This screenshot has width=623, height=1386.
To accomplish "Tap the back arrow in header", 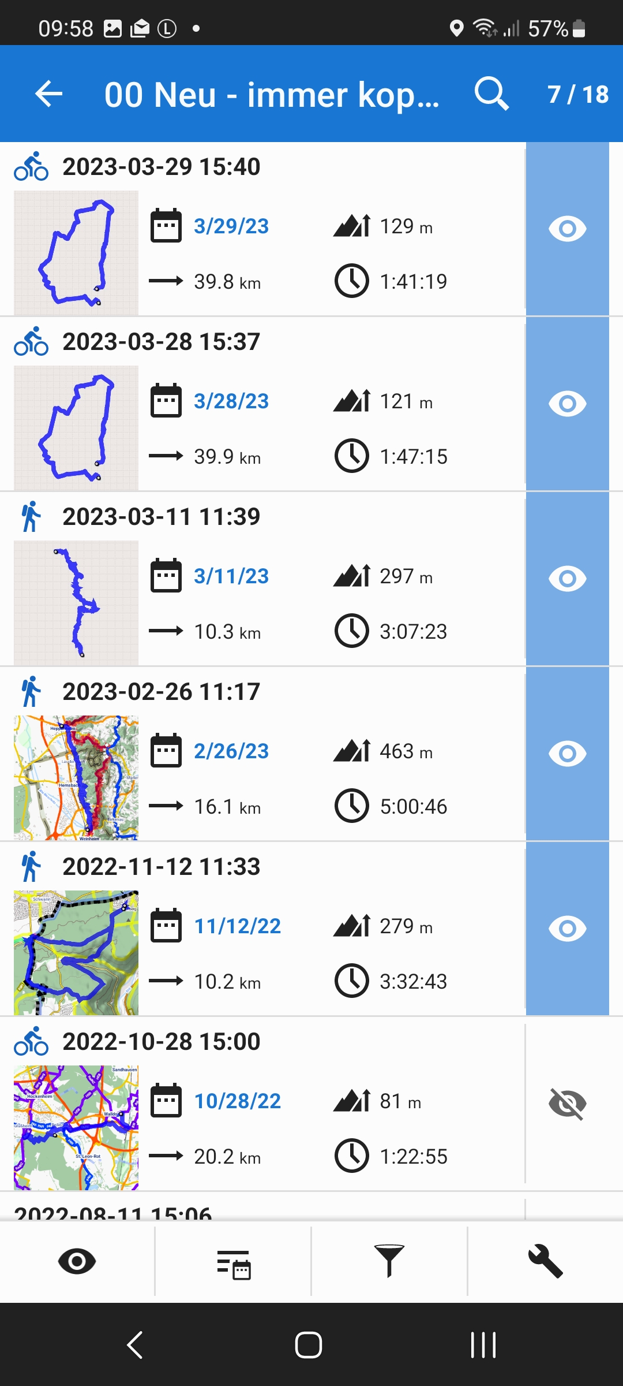I will click(x=49, y=94).
